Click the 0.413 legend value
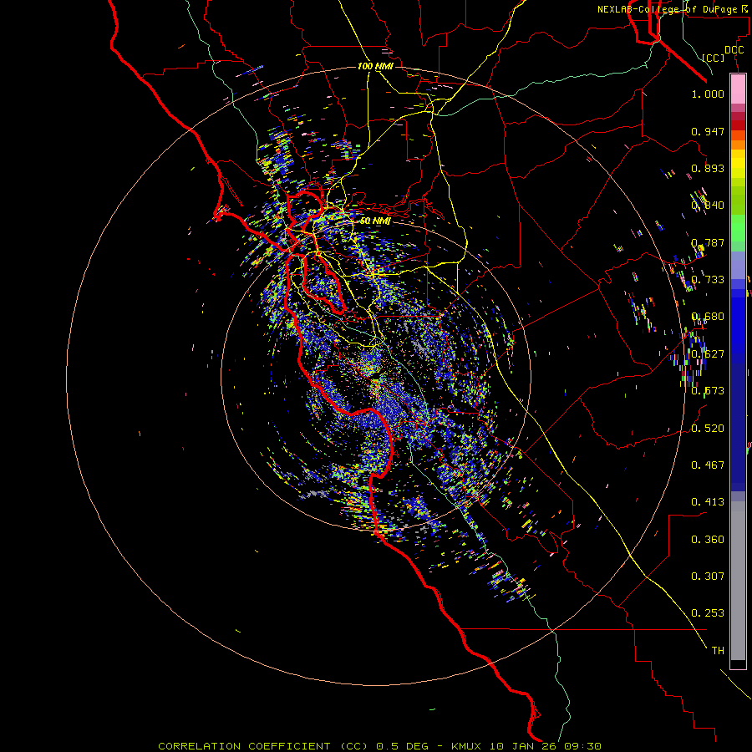 (x=708, y=502)
